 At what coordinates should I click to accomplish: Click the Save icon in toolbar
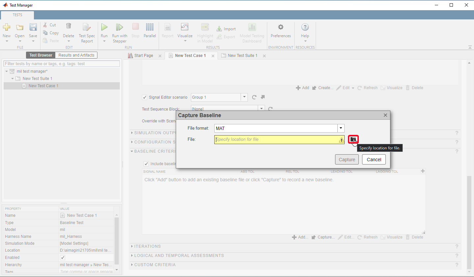click(x=33, y=27)
